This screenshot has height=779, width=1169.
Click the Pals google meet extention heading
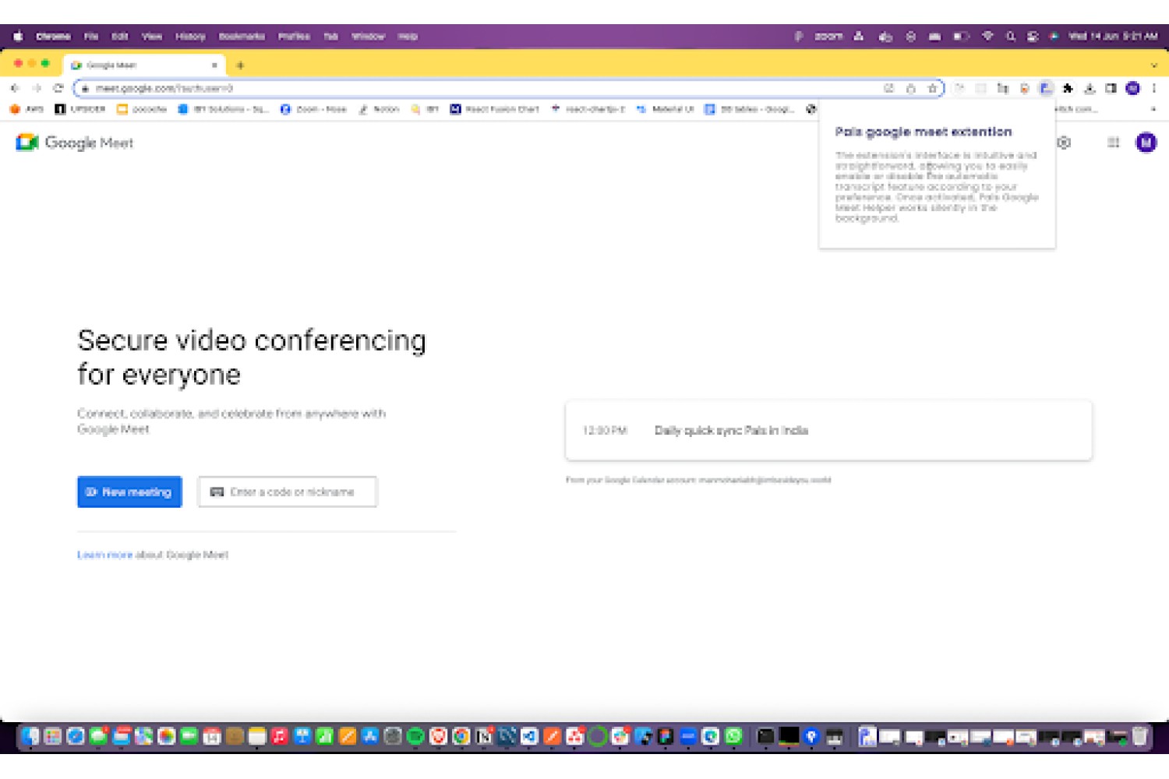click(x=924, y=132)
